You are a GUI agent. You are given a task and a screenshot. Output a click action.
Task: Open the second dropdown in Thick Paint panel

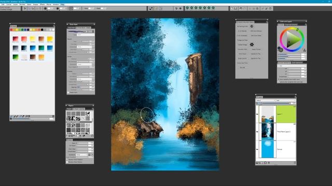coord(84,47)
